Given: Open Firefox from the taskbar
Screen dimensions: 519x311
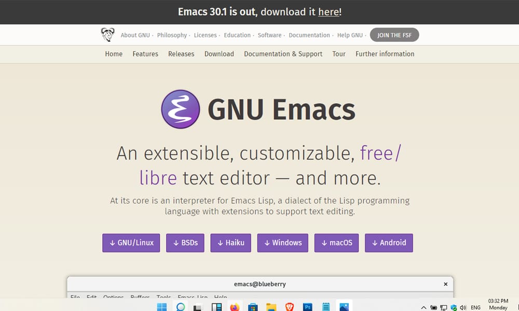Looking at the screenshot, I should tap(235, 306).
